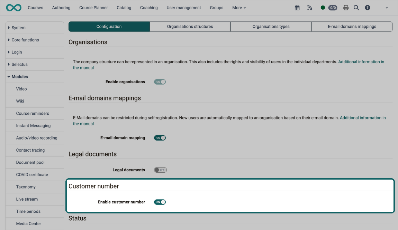The width and height of the screenshot is (398, 230).
Task: Collapse the Modules section
Action: (x=35, y=77)
